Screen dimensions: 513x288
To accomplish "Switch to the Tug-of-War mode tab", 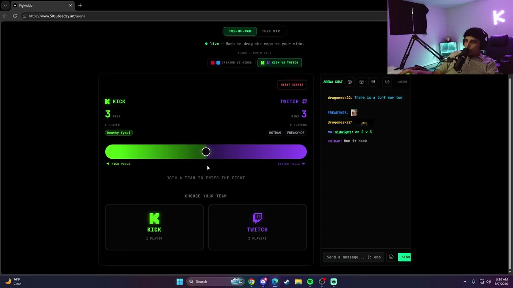I will tap(240, 31).
